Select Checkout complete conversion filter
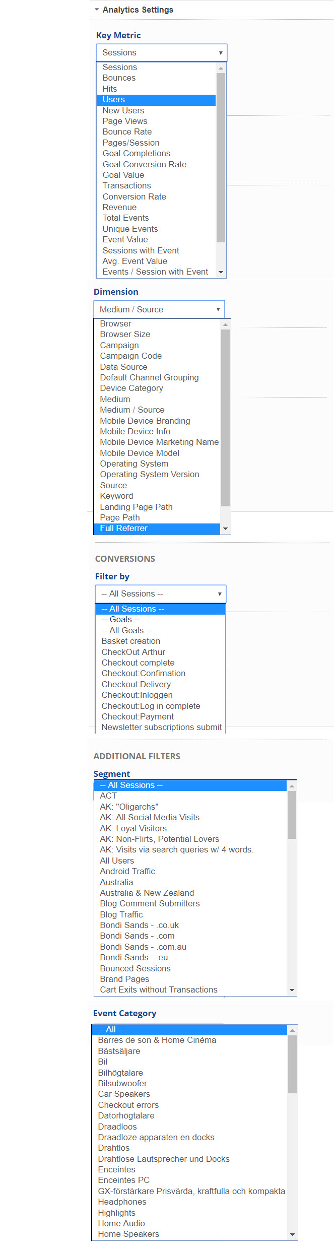Screen dimensions: 334x1255 (x=138, y=663)
